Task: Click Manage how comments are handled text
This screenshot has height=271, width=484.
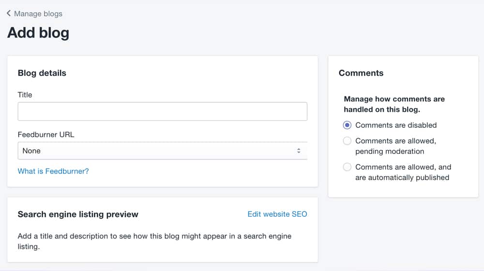Action: (x=394, y=105)
